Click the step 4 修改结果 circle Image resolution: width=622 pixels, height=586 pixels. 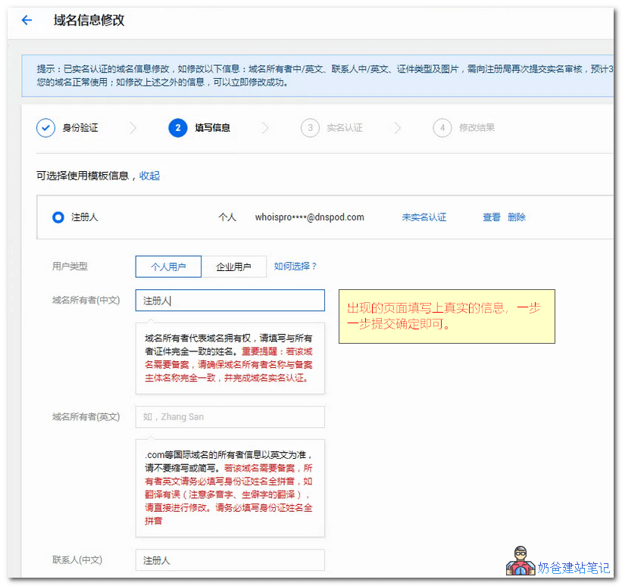442,128
